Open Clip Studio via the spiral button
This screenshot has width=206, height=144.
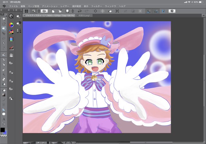pyautogui.click(x=44, y=11)
